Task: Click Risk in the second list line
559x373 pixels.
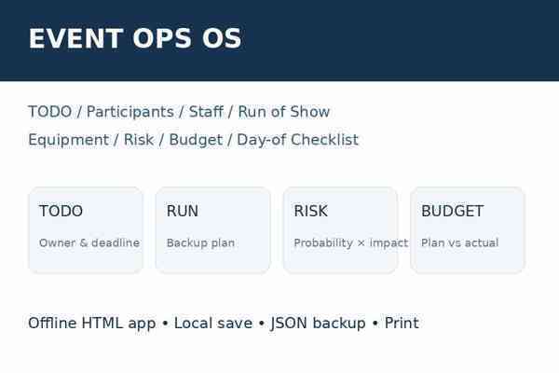Action: (139, 140)
